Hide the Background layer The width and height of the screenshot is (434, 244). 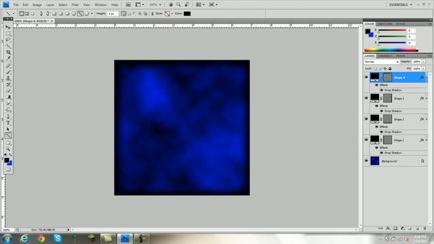click(x=366, y=161)
